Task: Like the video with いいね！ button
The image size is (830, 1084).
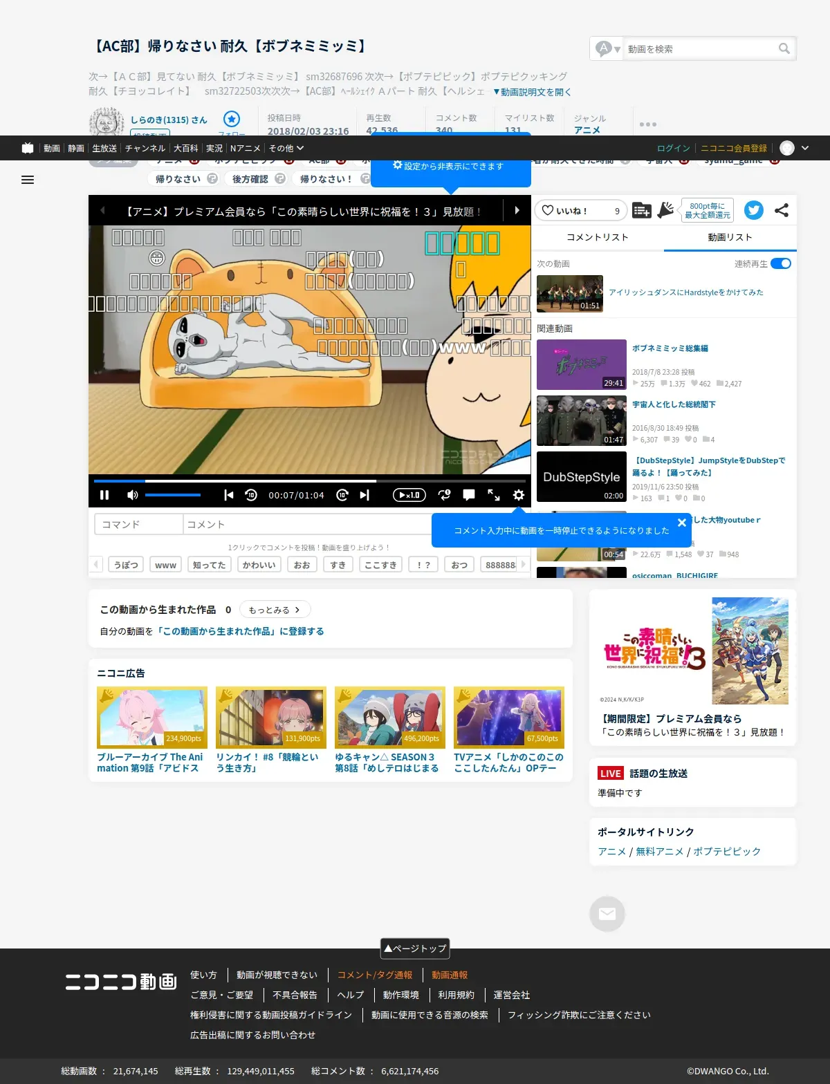Action: [x=580, y=210]
